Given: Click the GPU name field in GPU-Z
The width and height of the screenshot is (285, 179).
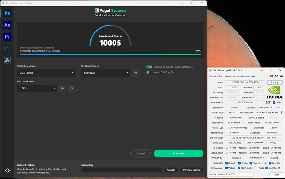Looking at the screenshot, I should pos(245,82).
